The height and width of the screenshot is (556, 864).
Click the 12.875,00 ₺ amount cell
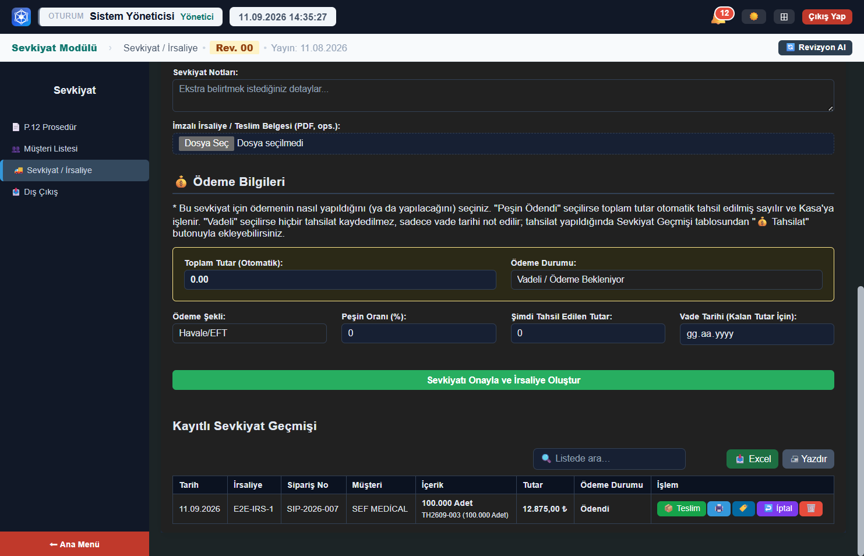545,509
